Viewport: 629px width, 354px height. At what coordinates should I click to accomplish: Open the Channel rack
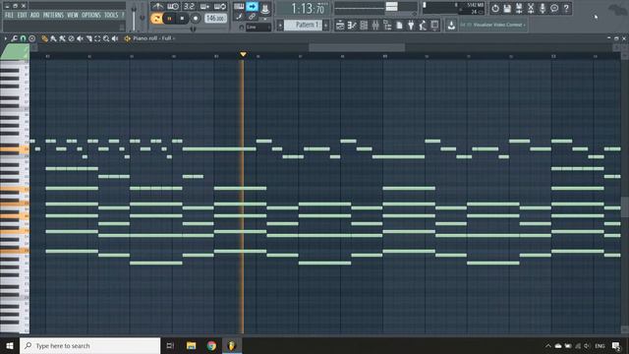[x=364, y=26]
